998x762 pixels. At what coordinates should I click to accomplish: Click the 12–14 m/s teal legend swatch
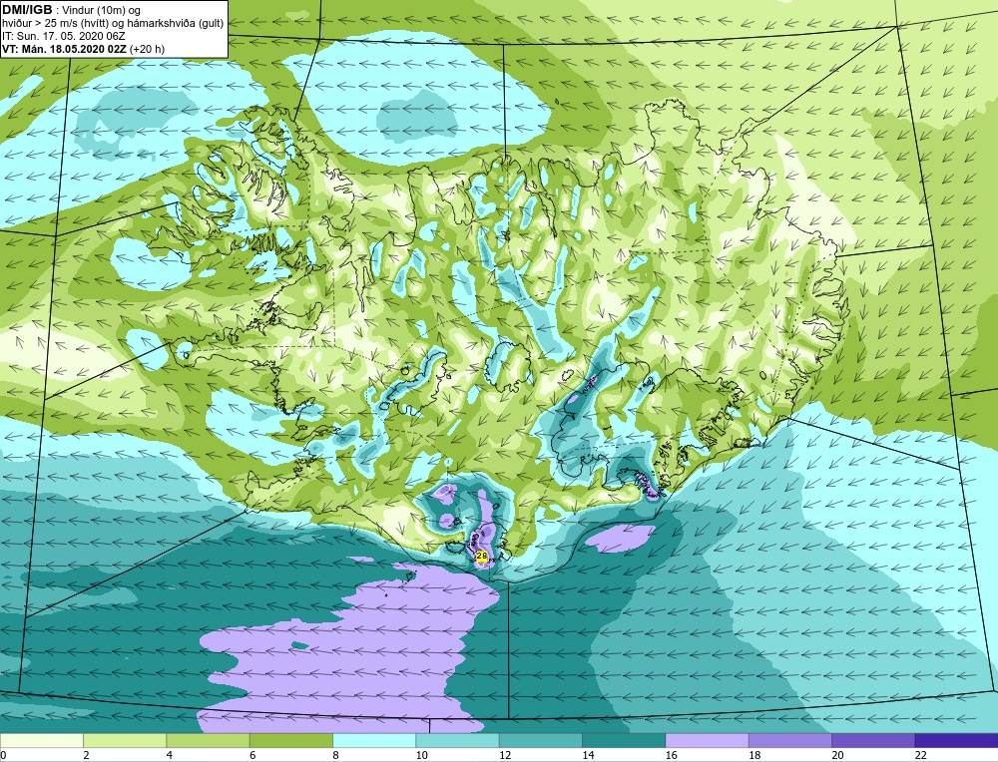click(541, 740)
